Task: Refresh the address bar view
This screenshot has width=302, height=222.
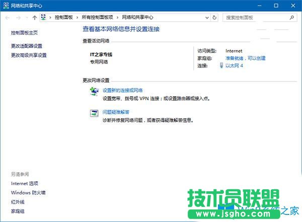Action: [x=214, y=18]
